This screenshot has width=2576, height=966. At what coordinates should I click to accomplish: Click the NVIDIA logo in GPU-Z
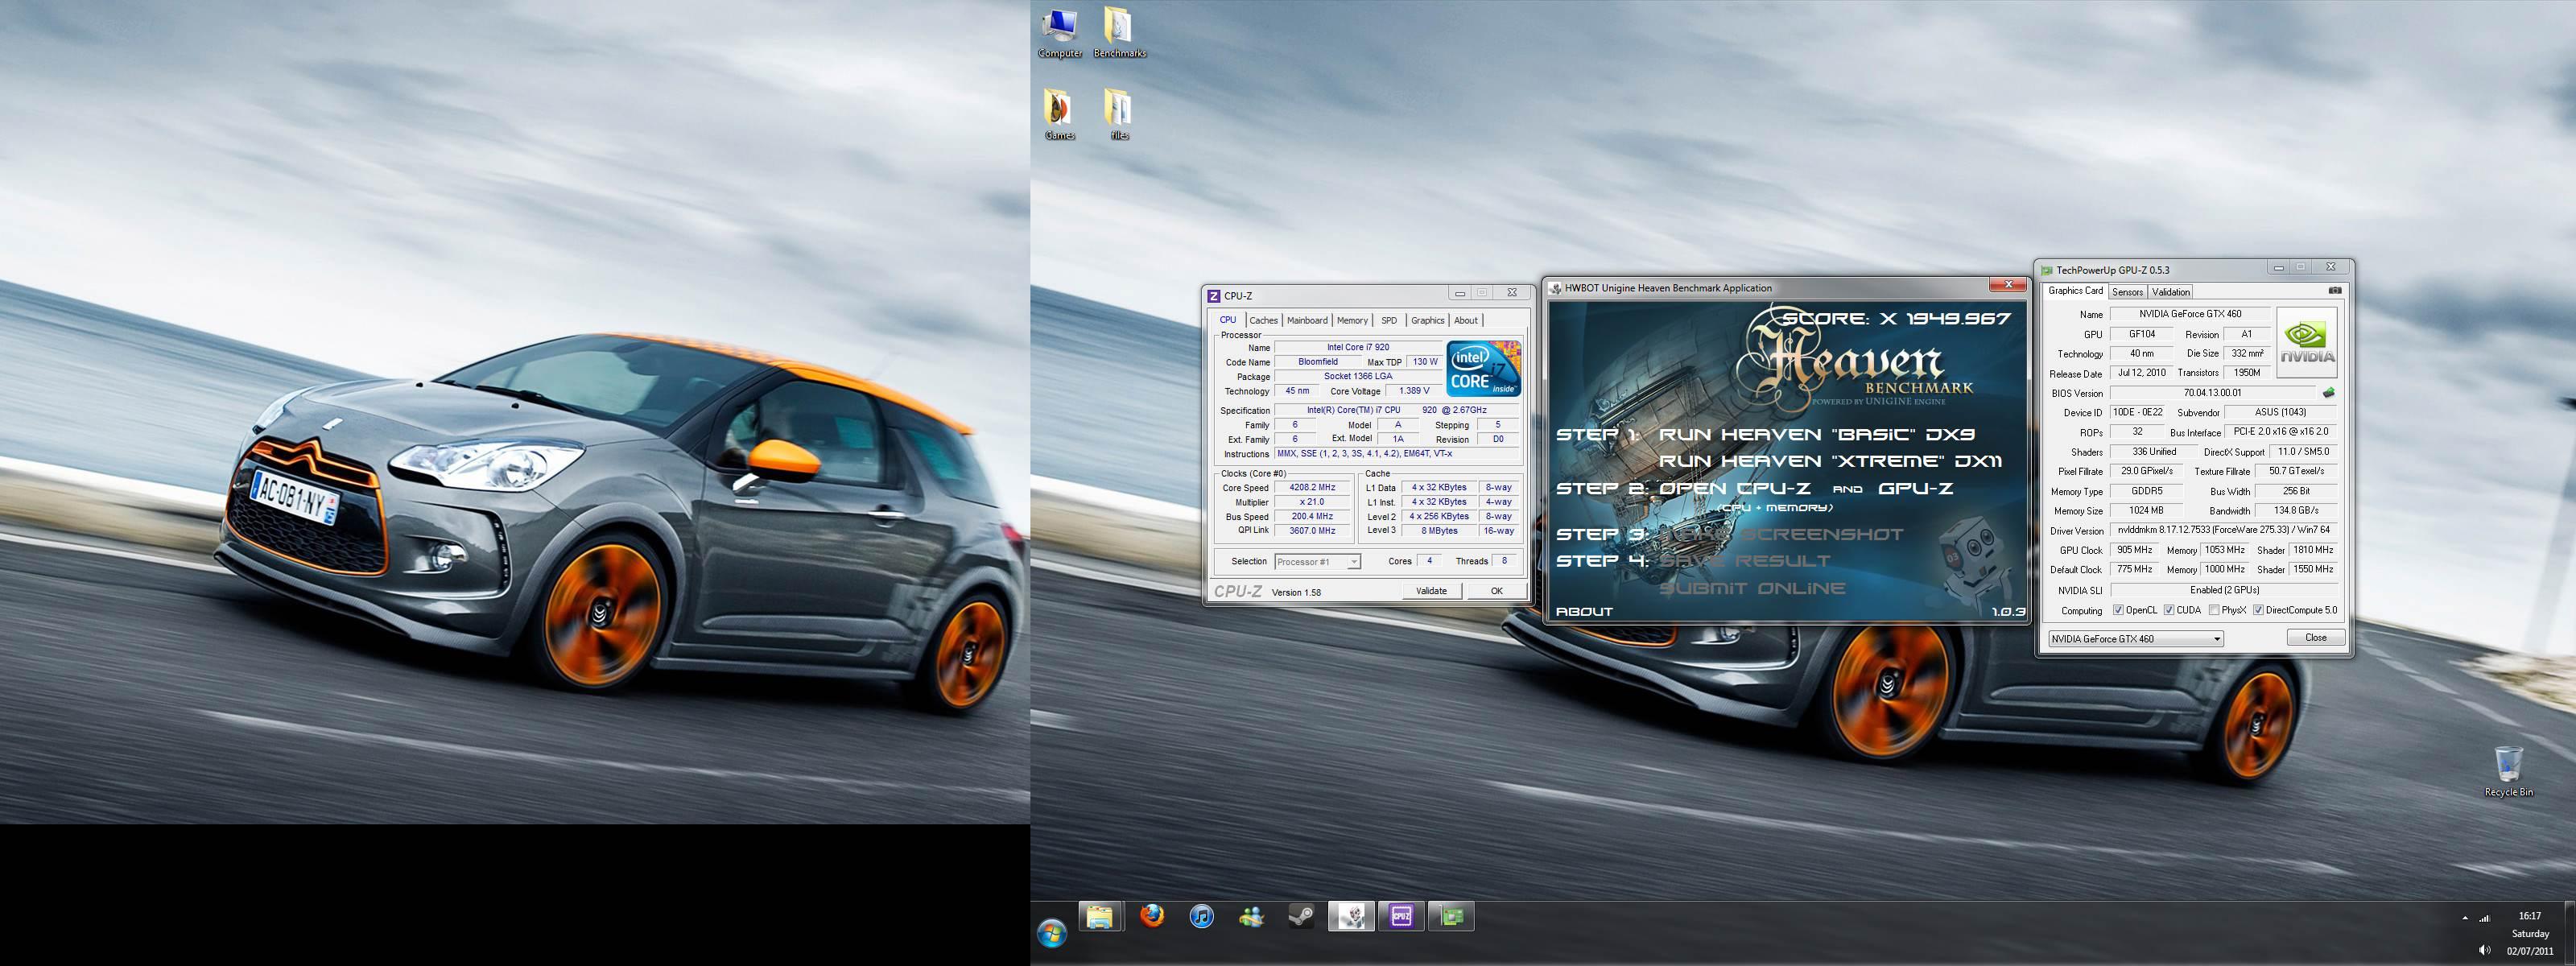[2307, 342]
